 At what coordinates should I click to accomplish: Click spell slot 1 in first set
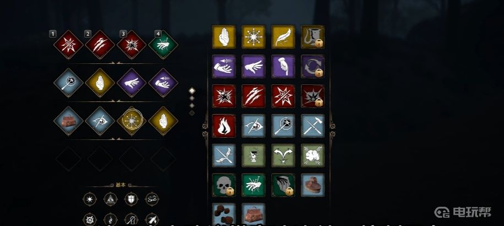click(x=68, y=44)
